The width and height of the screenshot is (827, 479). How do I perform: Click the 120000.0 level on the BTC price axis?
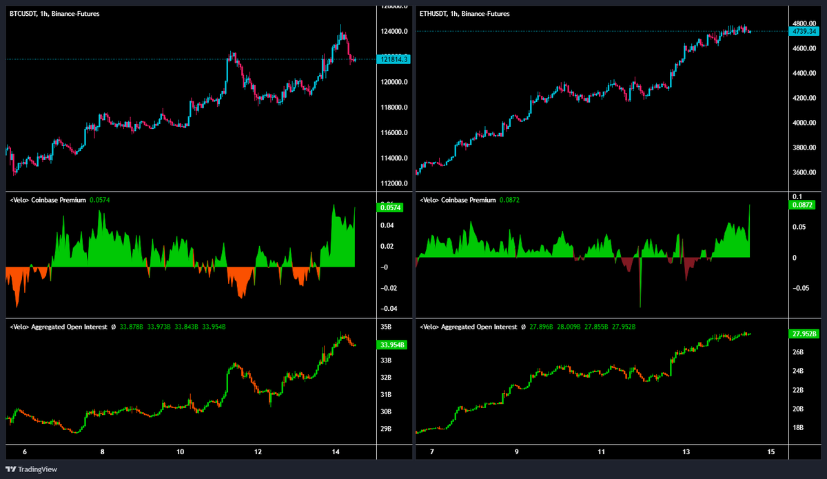point(393,83)
